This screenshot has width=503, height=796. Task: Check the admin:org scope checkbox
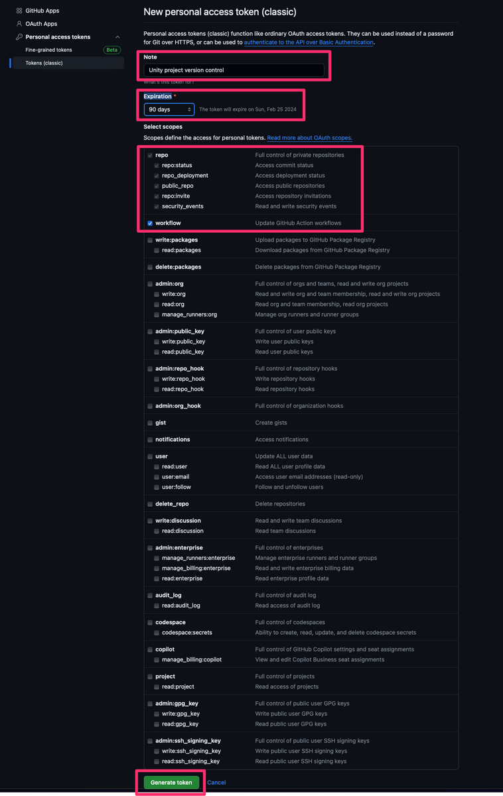click(150, 284)
